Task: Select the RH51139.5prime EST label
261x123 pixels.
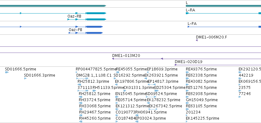Action: point(108,88)
